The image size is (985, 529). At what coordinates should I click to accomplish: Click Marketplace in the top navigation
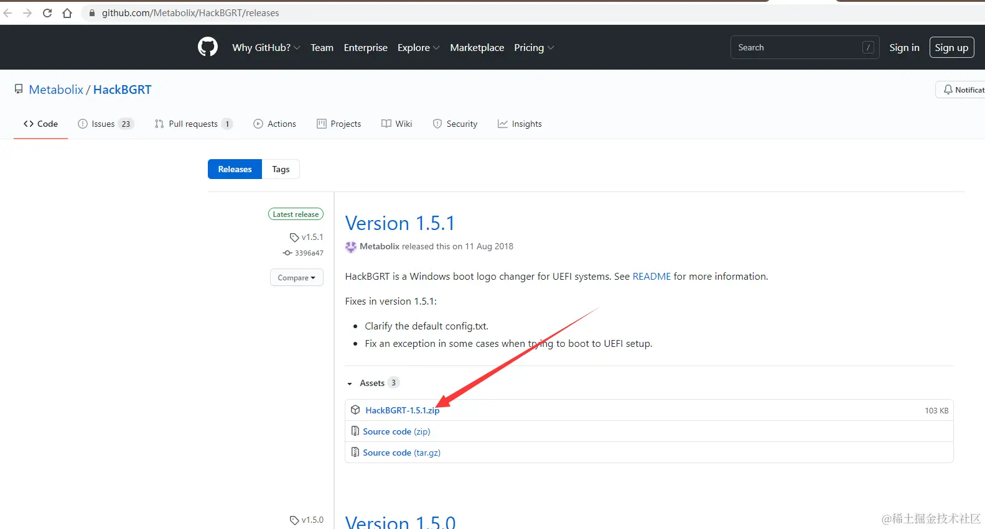(477, 48)
